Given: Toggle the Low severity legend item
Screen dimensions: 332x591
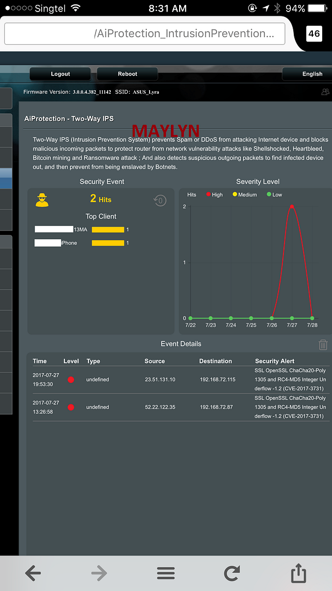Looking at the screenshot, I should [273, 195].
